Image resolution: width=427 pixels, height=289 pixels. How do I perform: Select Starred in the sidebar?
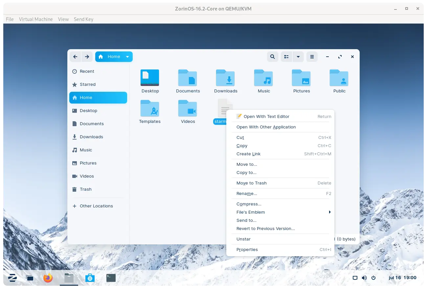coord(98,85)
